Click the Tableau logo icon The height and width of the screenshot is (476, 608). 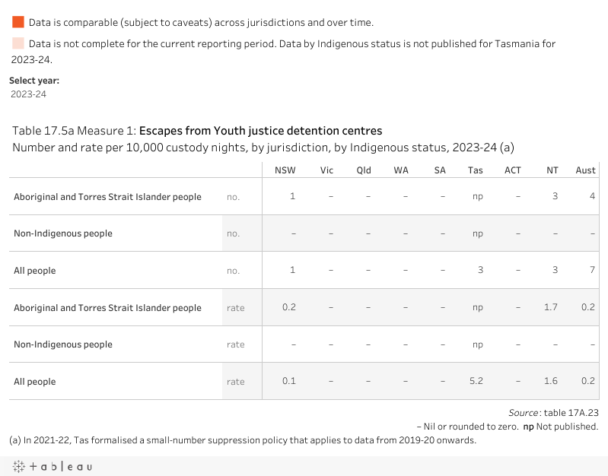coord(51,466)
